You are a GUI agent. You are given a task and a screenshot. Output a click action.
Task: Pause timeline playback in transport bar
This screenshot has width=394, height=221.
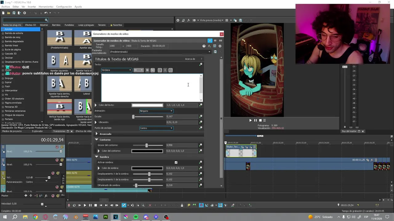point(90,205)
